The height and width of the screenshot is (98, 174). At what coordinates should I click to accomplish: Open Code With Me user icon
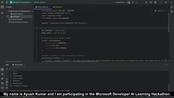(x=146, y=2)
